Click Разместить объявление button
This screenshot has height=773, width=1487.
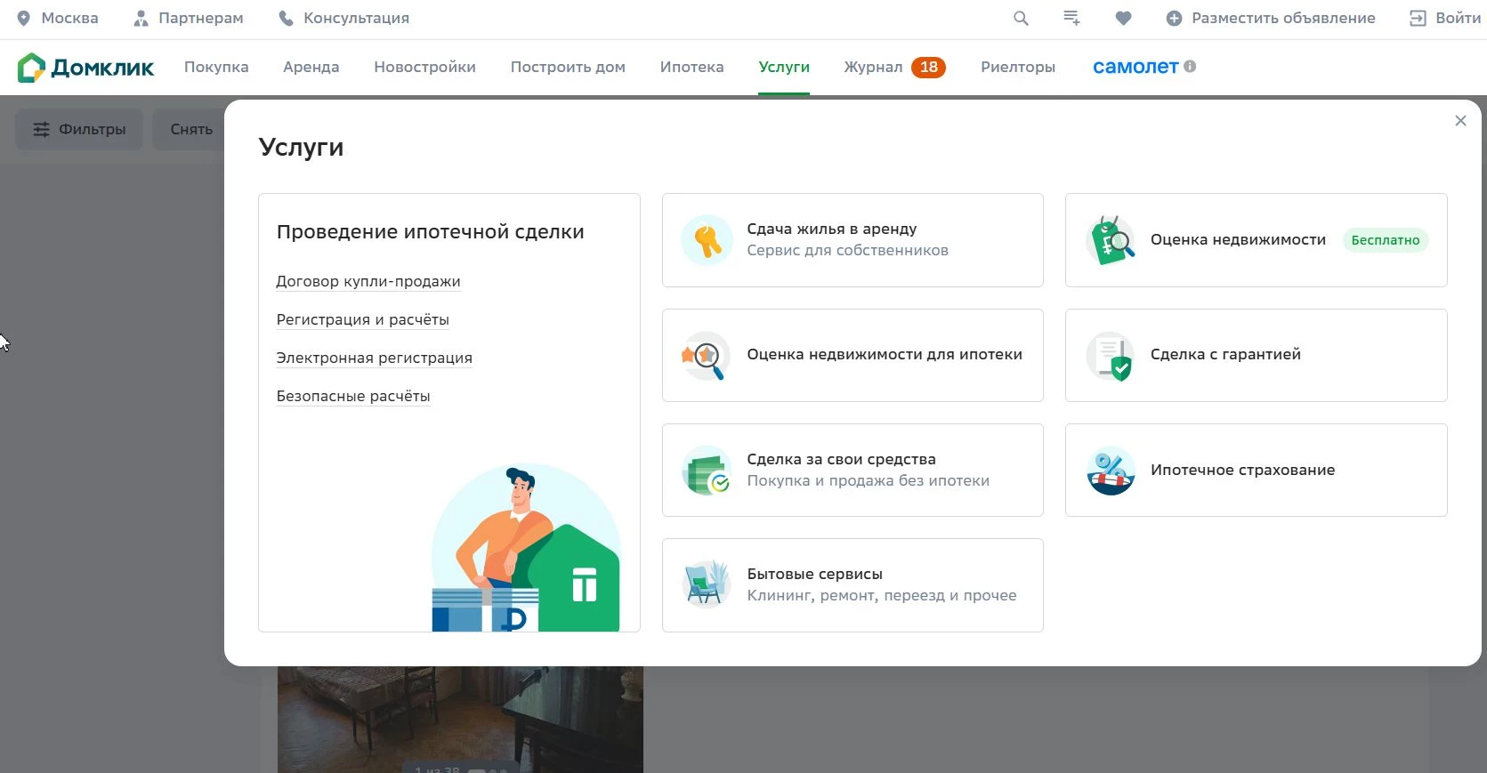(1271, 19)
